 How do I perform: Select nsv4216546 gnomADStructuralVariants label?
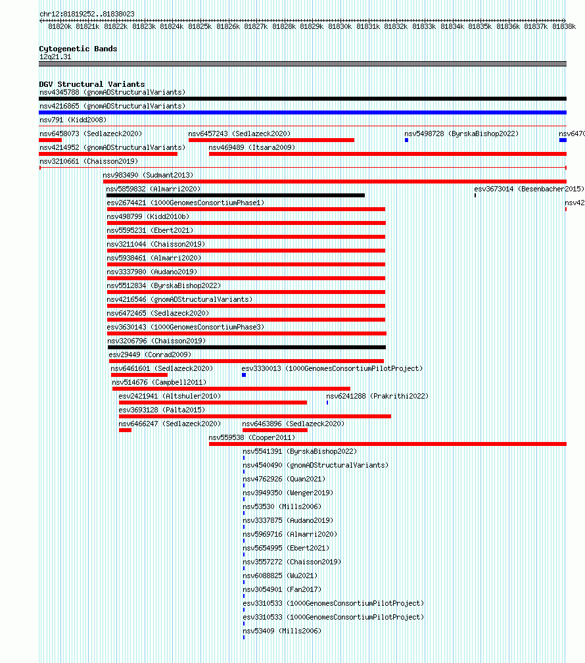pos(179,299)
